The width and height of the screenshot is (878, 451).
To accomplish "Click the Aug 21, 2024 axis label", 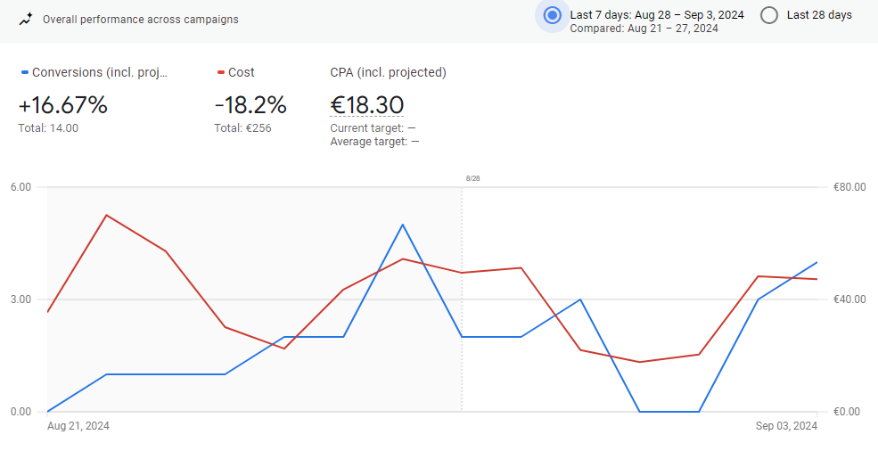I will point(78,426).
